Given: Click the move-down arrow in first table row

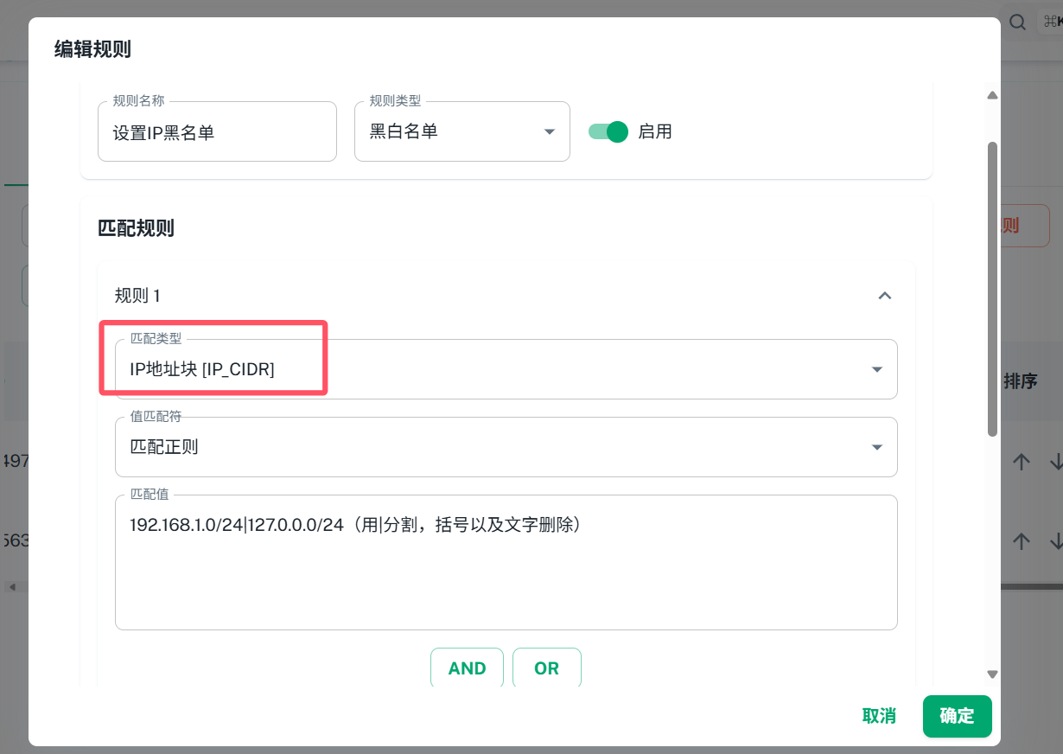Looking at the screenshot, I should [1055, 462].
